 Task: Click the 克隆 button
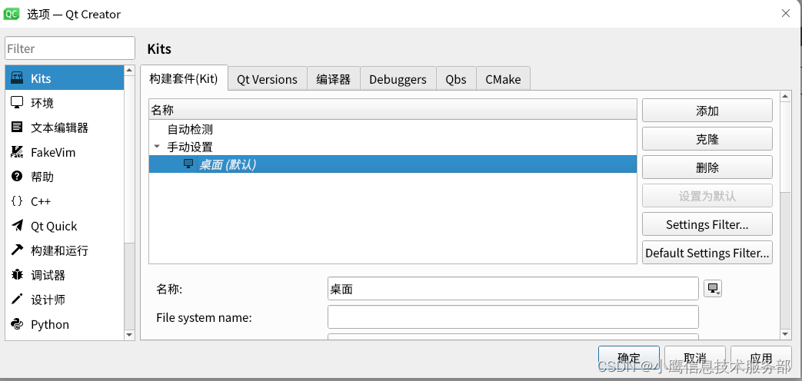(x=707, y=139)
